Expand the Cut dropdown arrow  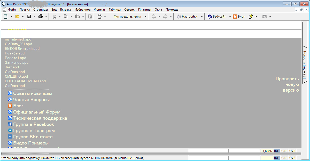tap(60, 17)
